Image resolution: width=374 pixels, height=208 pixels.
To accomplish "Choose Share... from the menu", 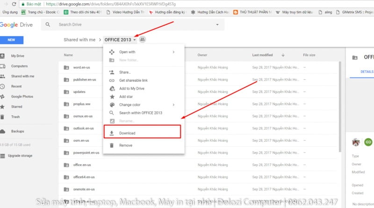I will click(x=144, y=72).
